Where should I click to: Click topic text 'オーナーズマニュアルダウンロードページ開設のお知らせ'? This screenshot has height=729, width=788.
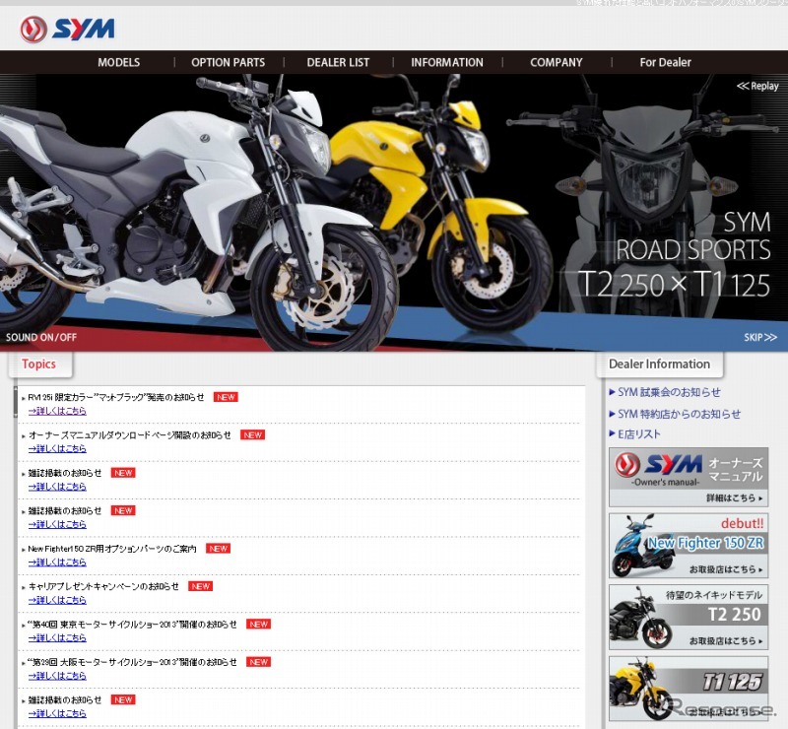click(x=129, y=434)
